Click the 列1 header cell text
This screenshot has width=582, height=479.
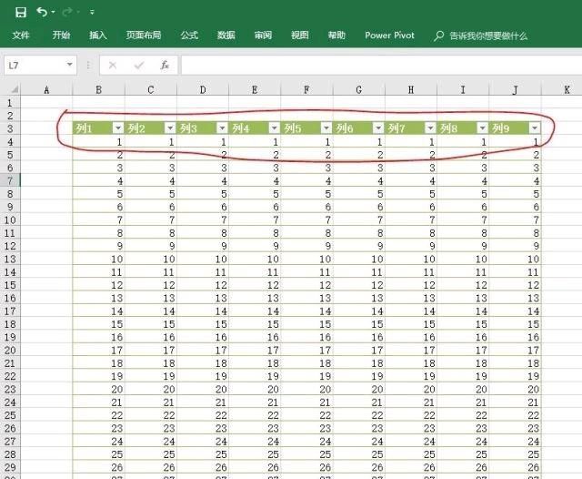tap(84, 128)
